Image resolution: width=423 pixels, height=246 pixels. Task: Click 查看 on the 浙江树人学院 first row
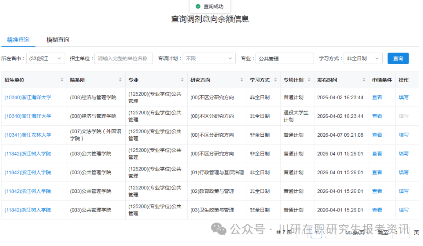pyautogui.click(x=377, y=154)
